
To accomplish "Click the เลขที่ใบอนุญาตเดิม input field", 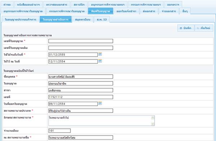I will click(81, 48).
